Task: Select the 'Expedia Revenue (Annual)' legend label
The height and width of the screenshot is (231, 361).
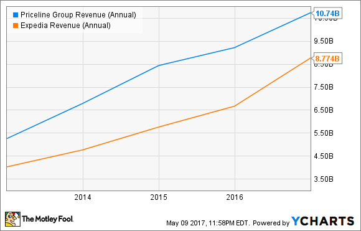Action: [x=65, y=26]
